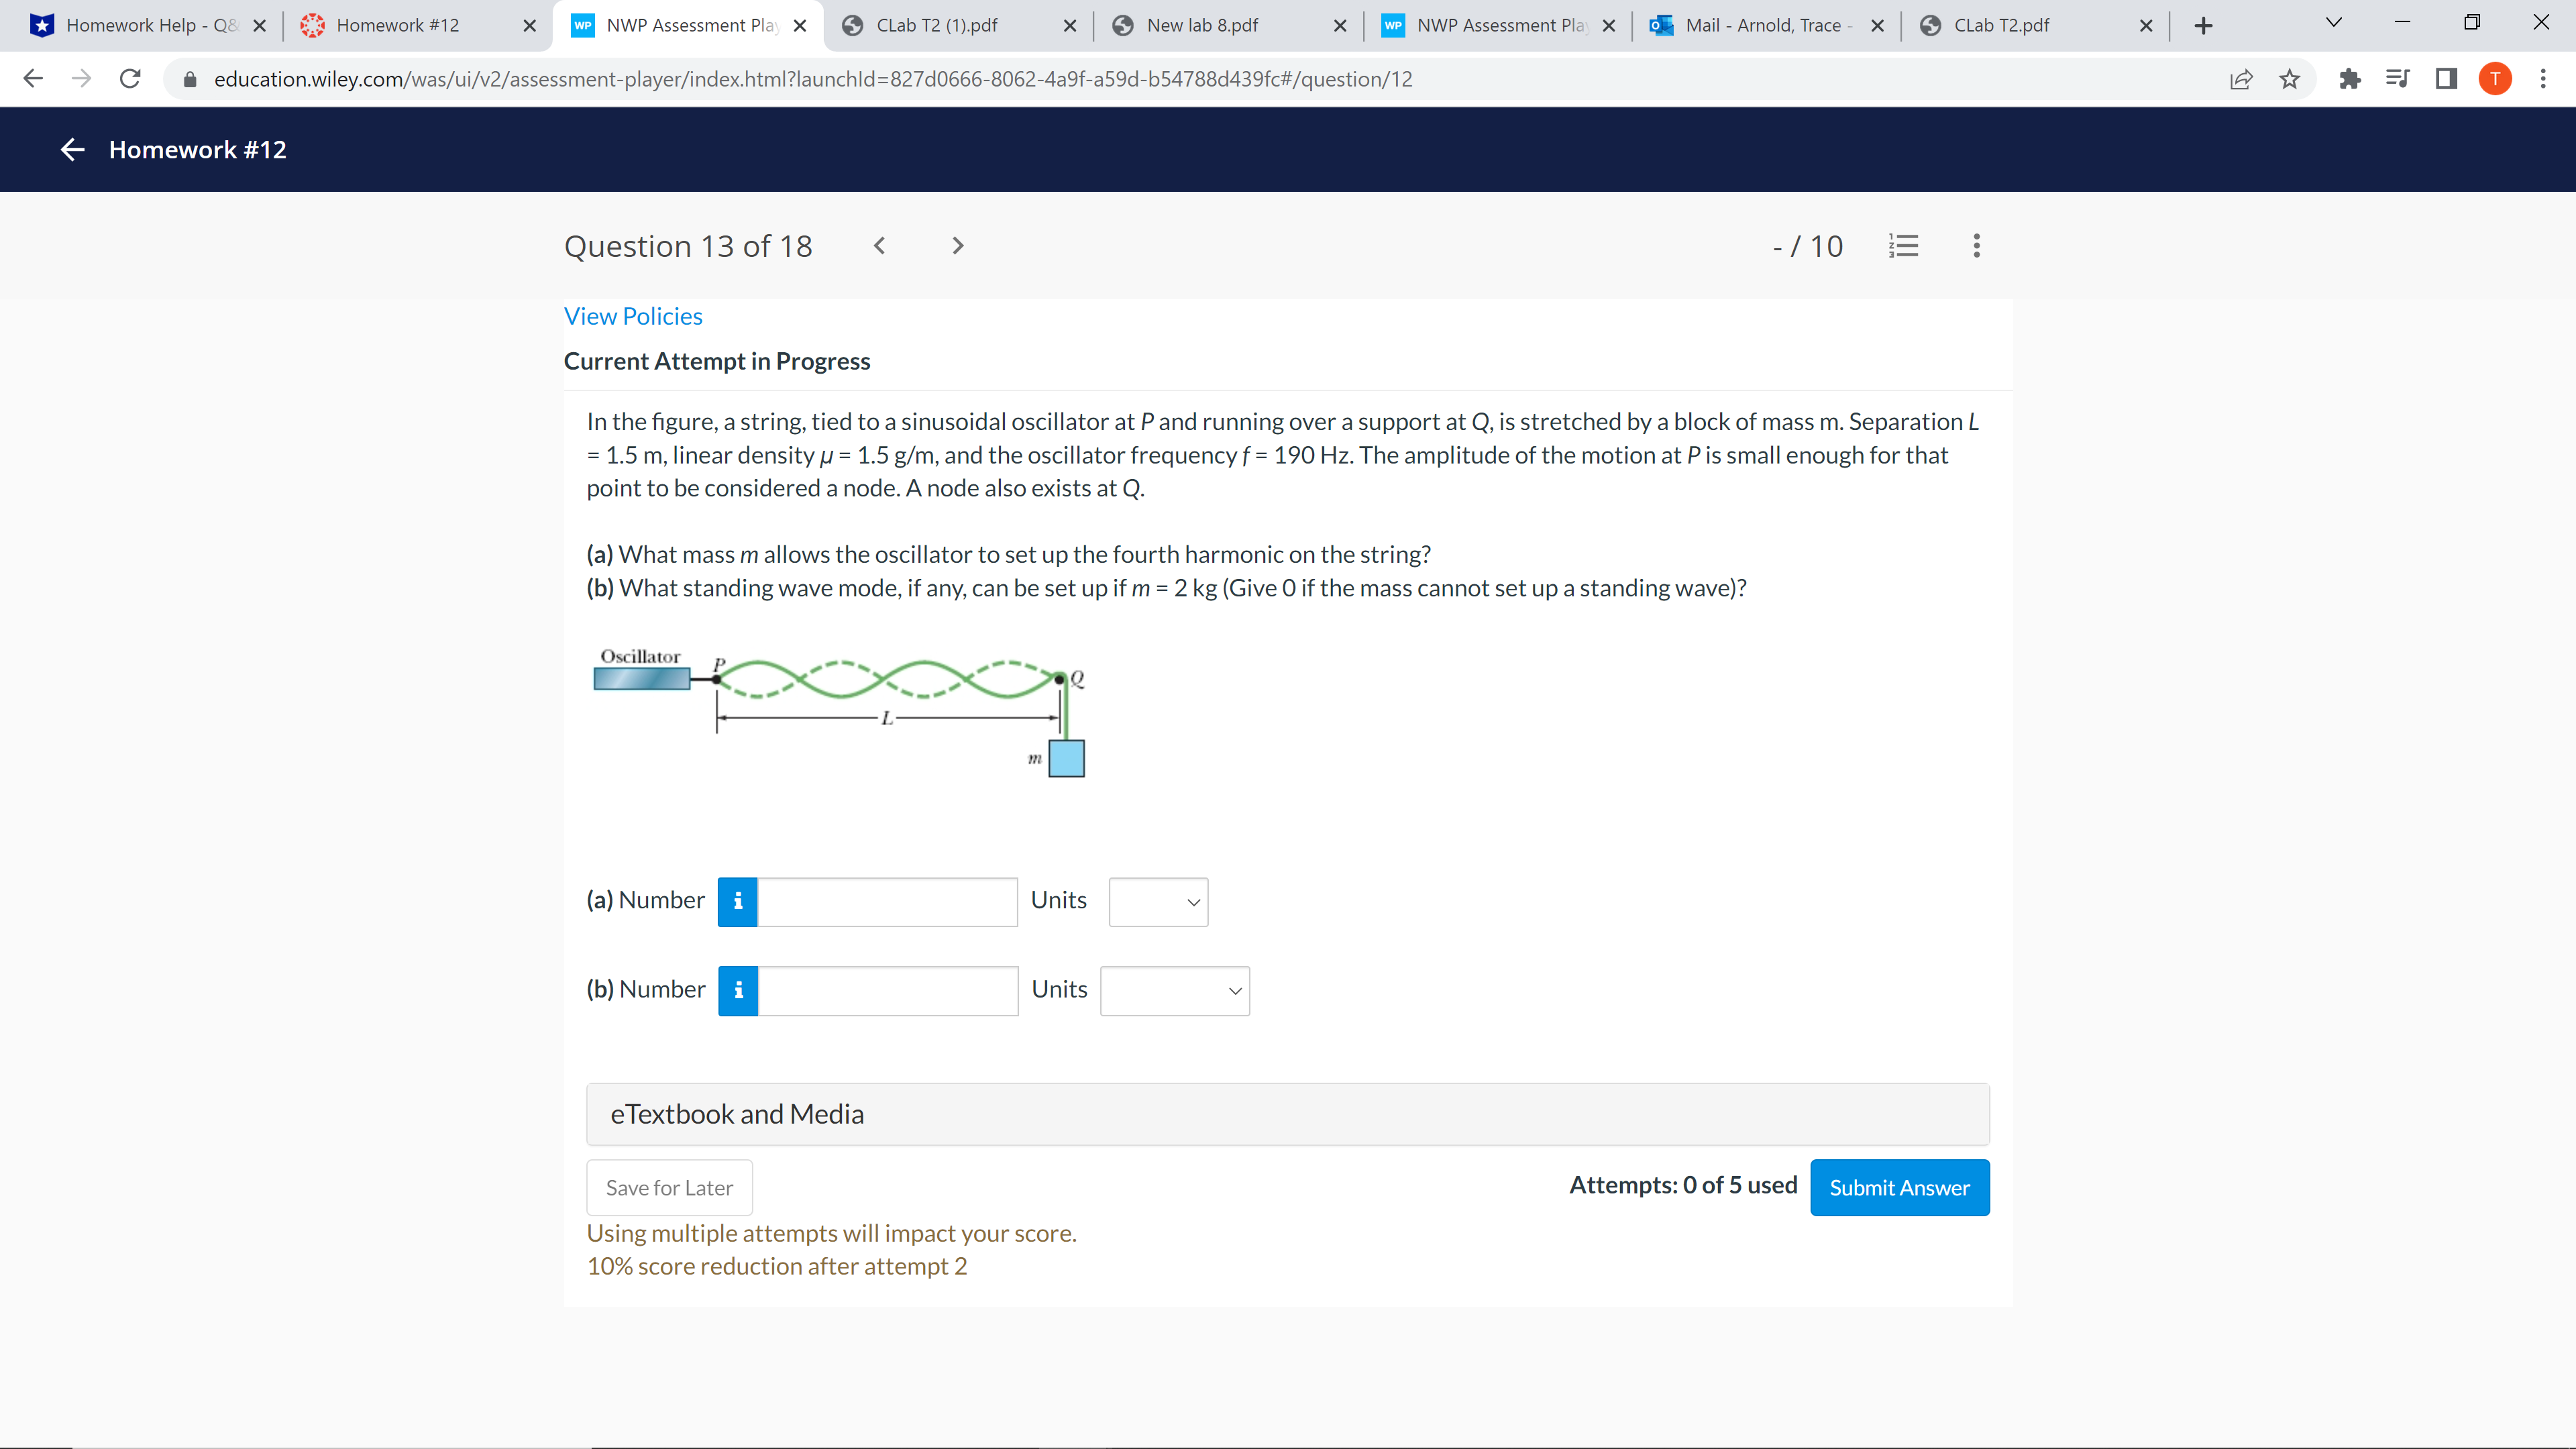This screenshot has width=2576, height=1449.
Task: Click the info icon for part (b)
Action: coord(738,991)
